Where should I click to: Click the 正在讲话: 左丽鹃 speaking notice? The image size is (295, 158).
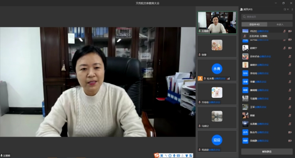point(265,36)
